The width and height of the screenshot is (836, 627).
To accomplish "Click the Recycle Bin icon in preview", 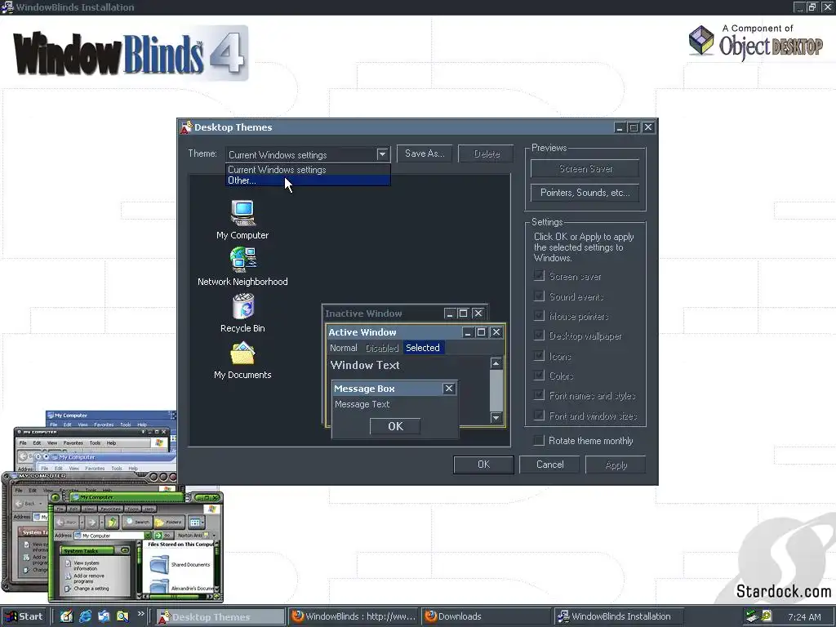I will coord(243,307).
